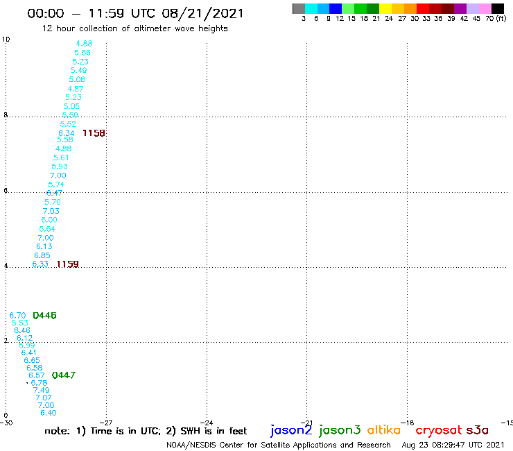Click the 1158 pass time label
This screenshot has height=451, width=513.
94,133
